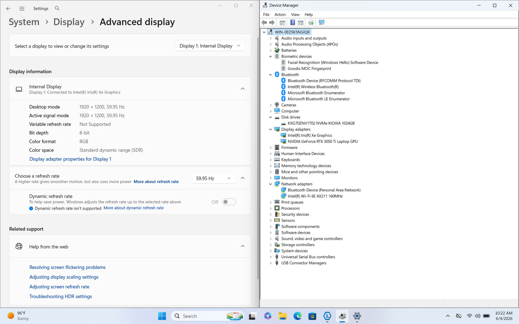Go back in the Settings window
The width and height of the screenshot is (519, 324).
[8, 9]
